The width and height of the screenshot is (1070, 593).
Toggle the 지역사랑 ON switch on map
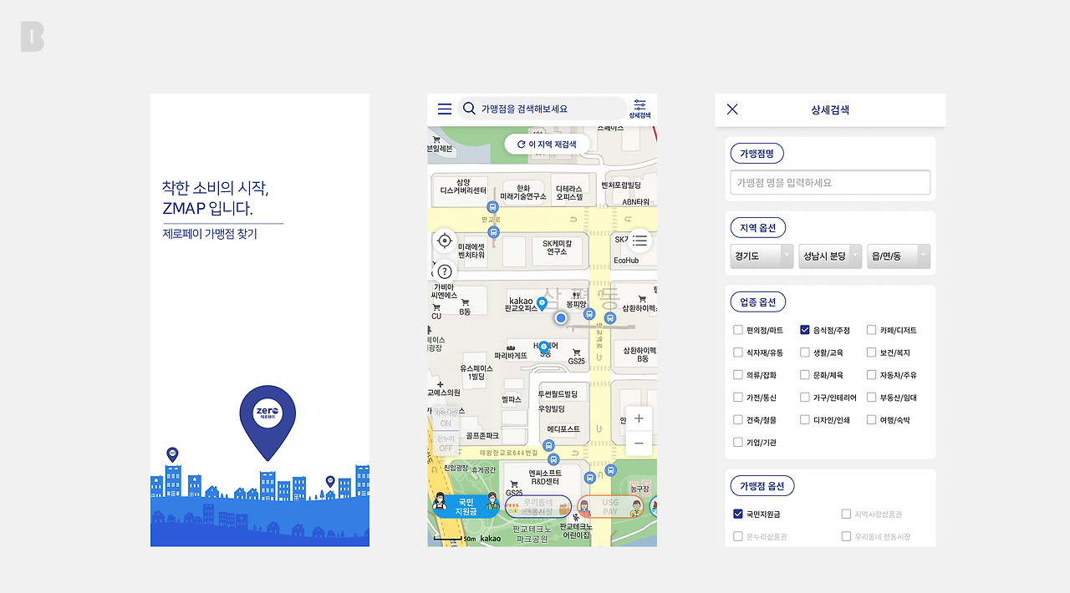[x=446, y=418]
